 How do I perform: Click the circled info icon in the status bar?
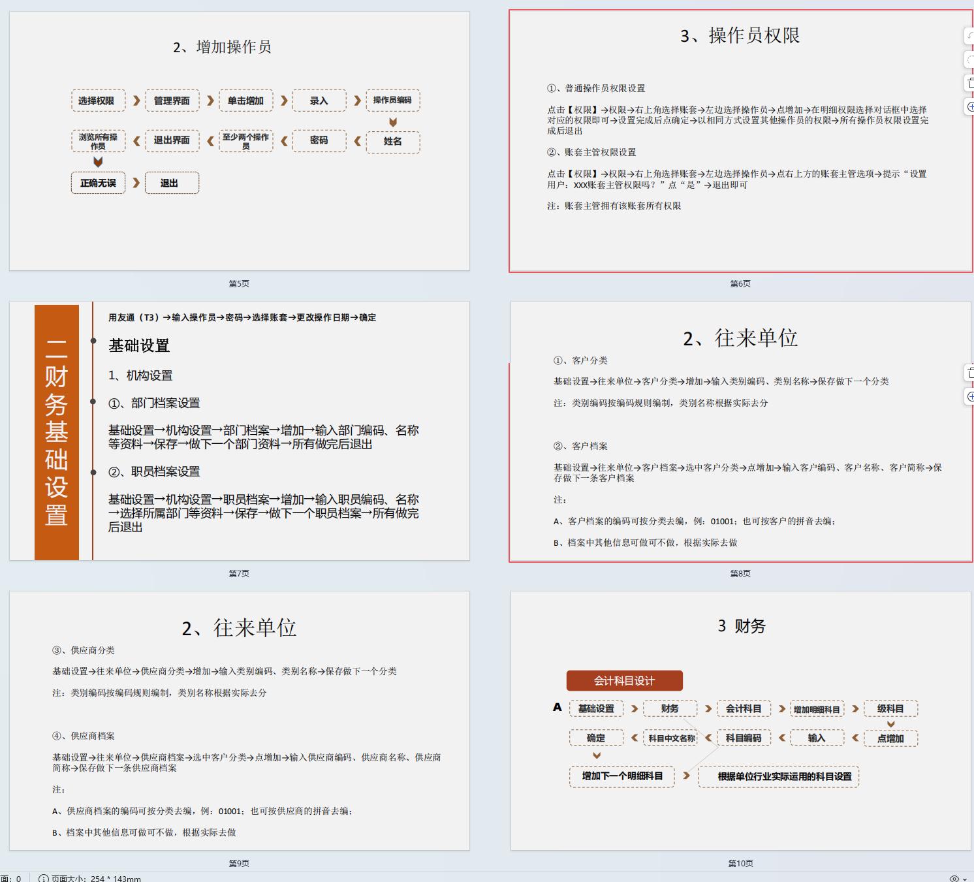pyautogui.click(x=44, y=878)
